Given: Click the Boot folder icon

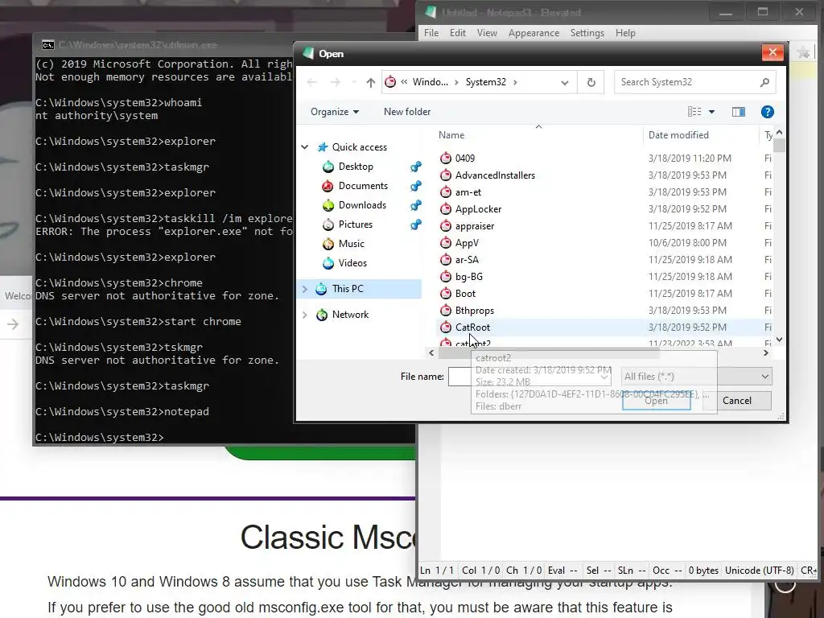Looking at the screenshot, I should point(446,293).
